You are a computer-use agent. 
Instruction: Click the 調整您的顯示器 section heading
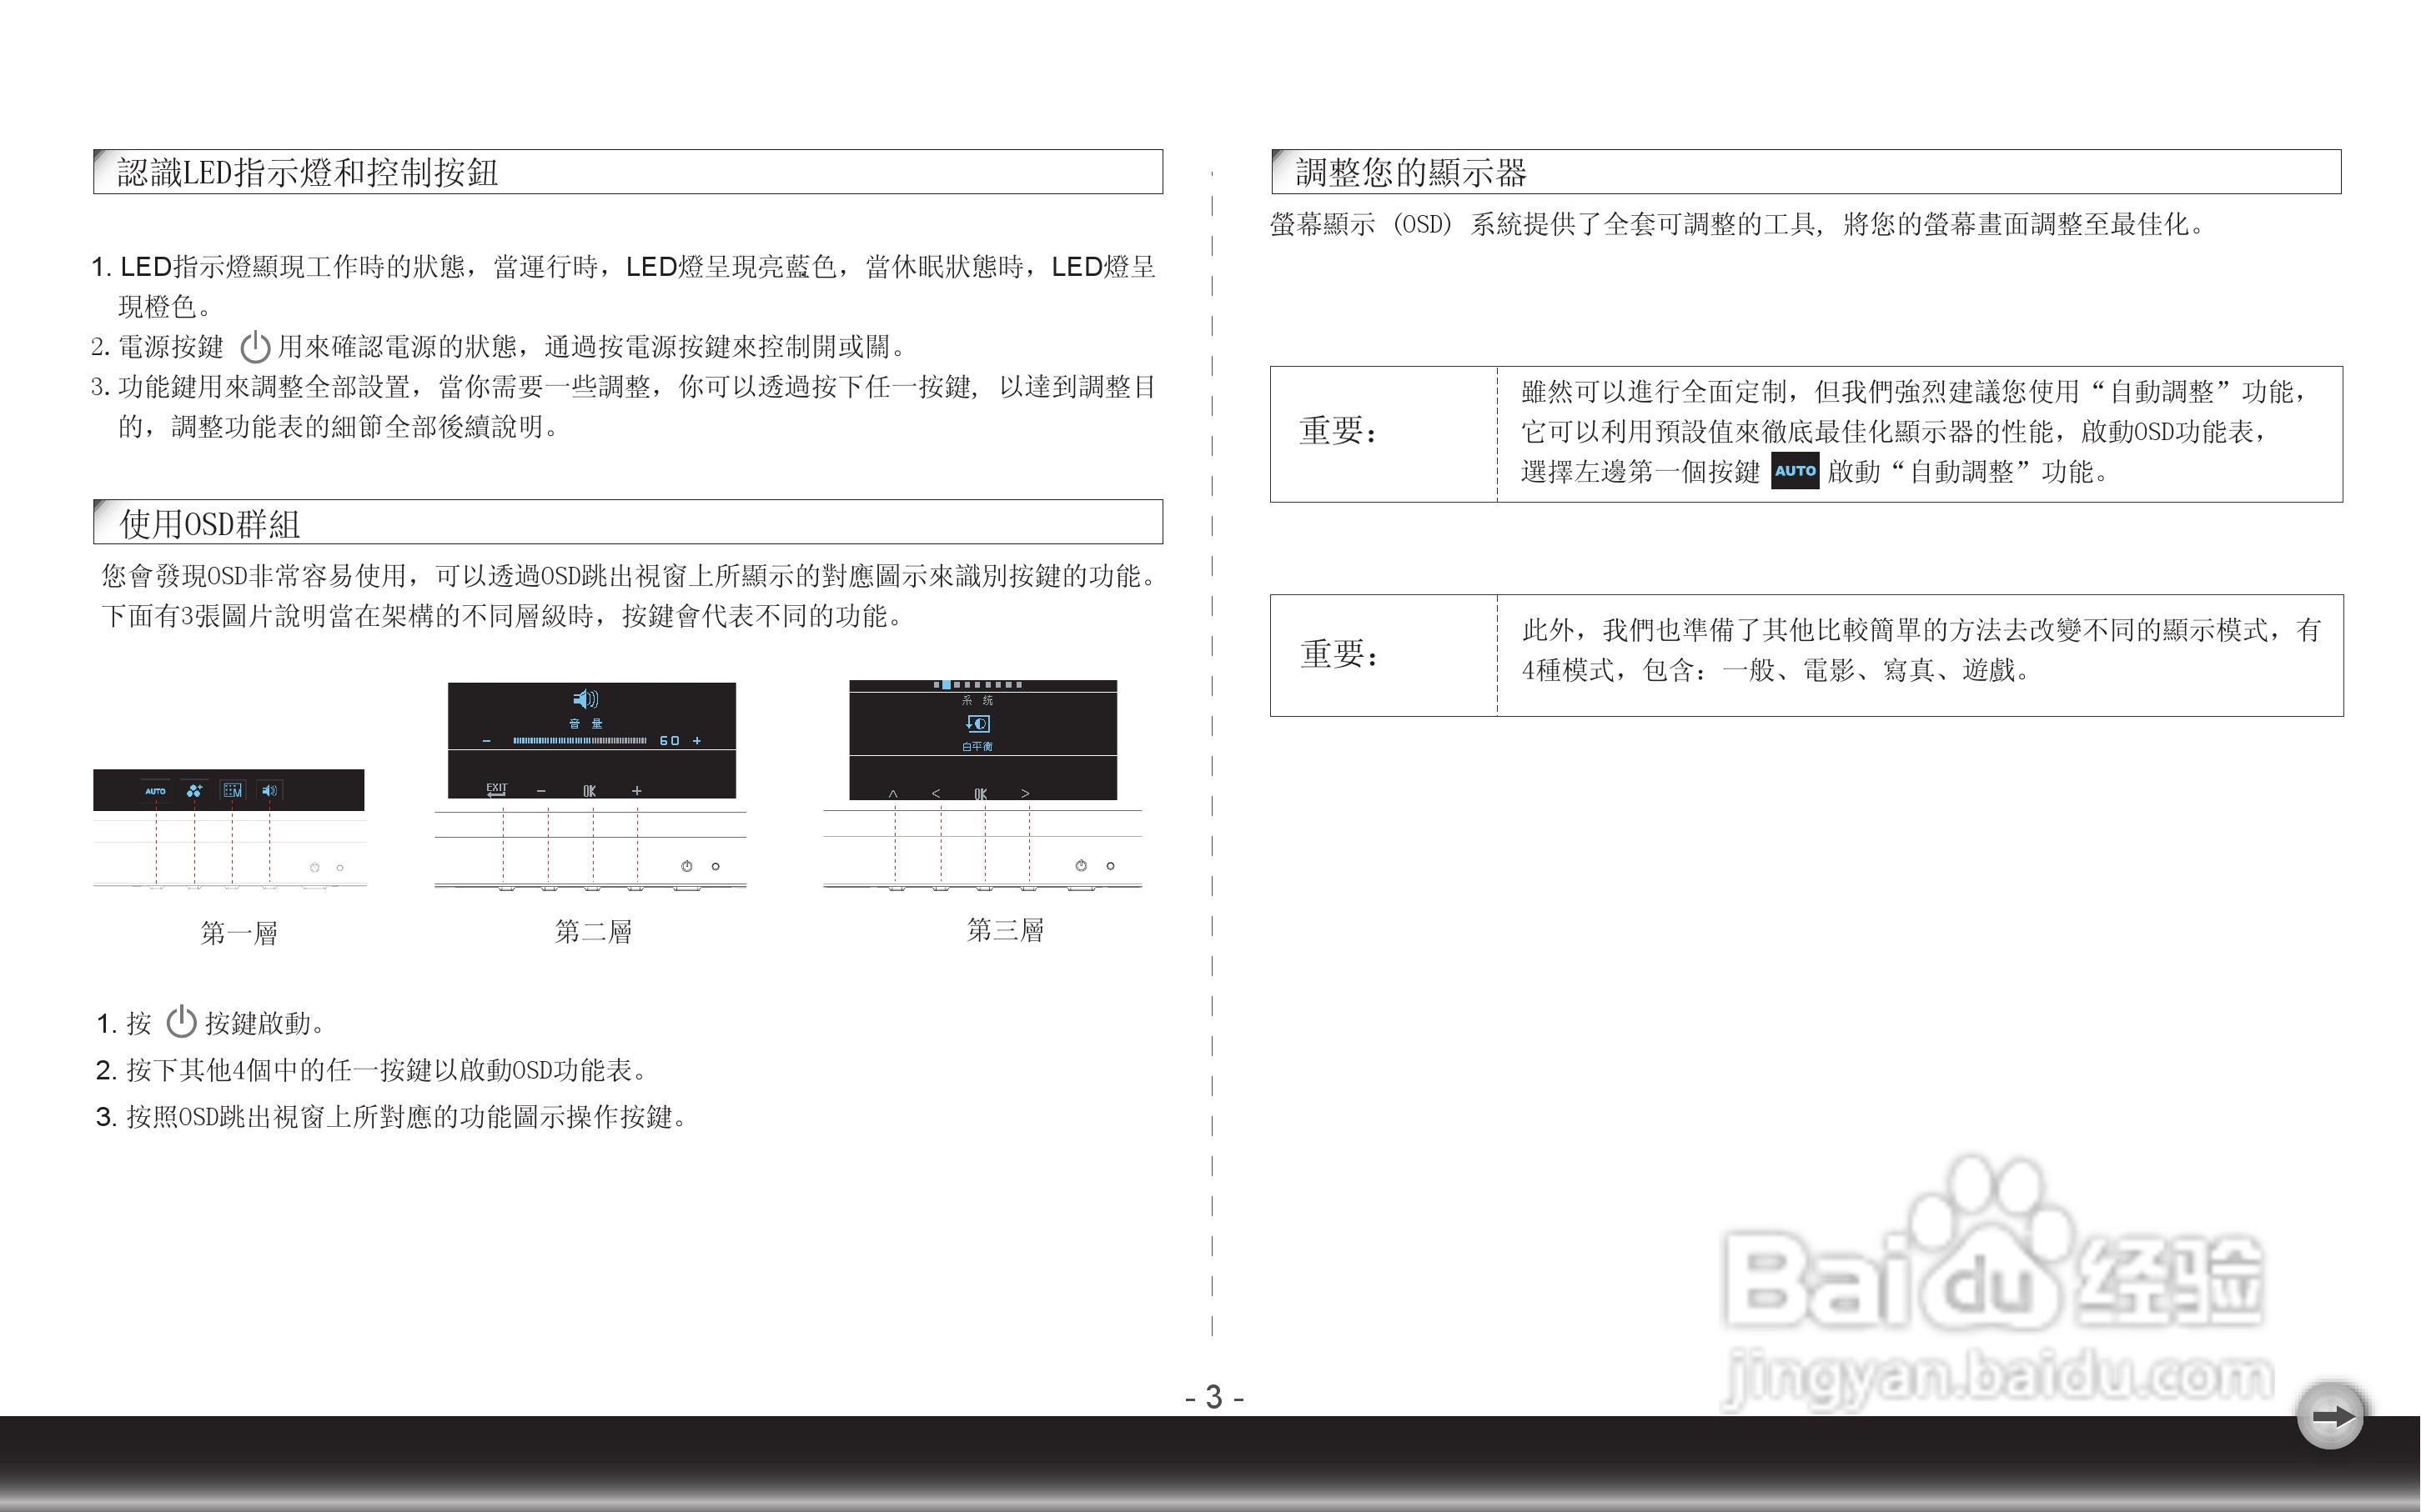1410,173
